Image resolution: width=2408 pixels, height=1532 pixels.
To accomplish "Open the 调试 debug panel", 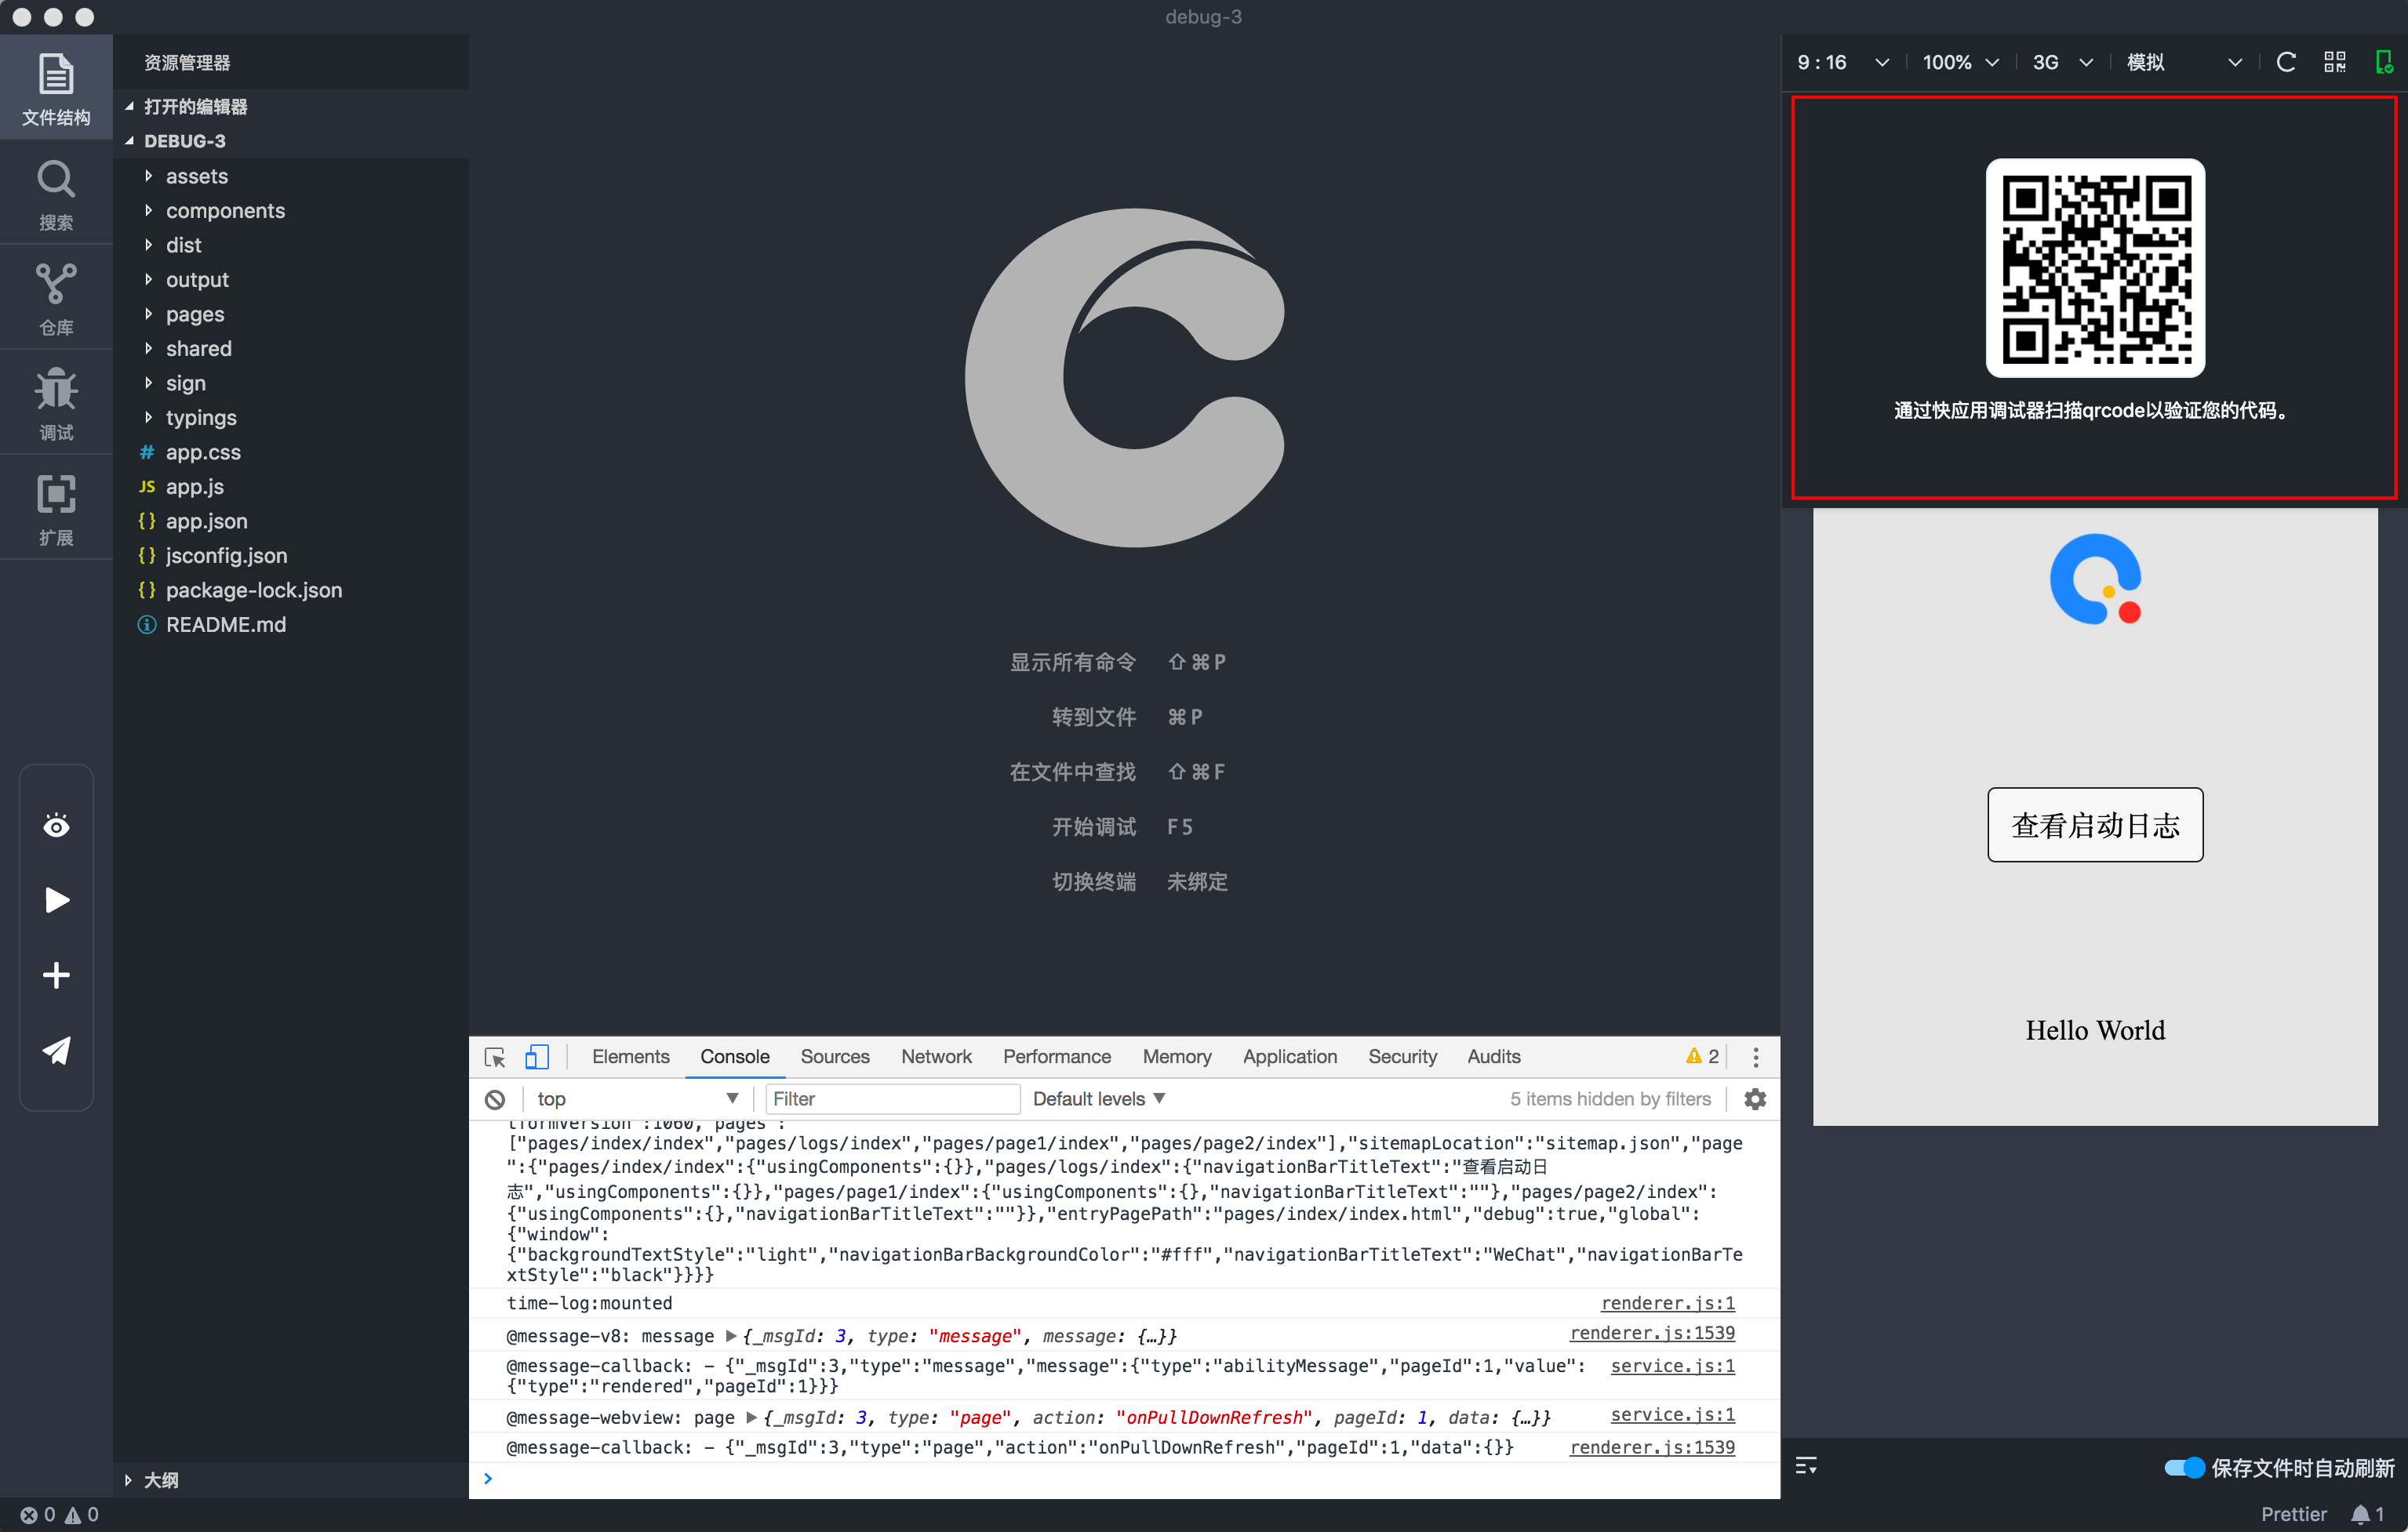I will (56, 404).
